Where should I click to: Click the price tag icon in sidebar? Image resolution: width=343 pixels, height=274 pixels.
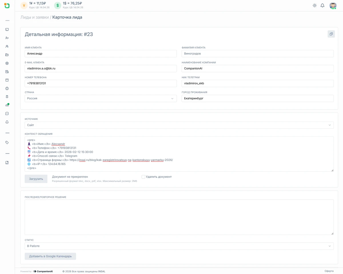click(7, 142)
